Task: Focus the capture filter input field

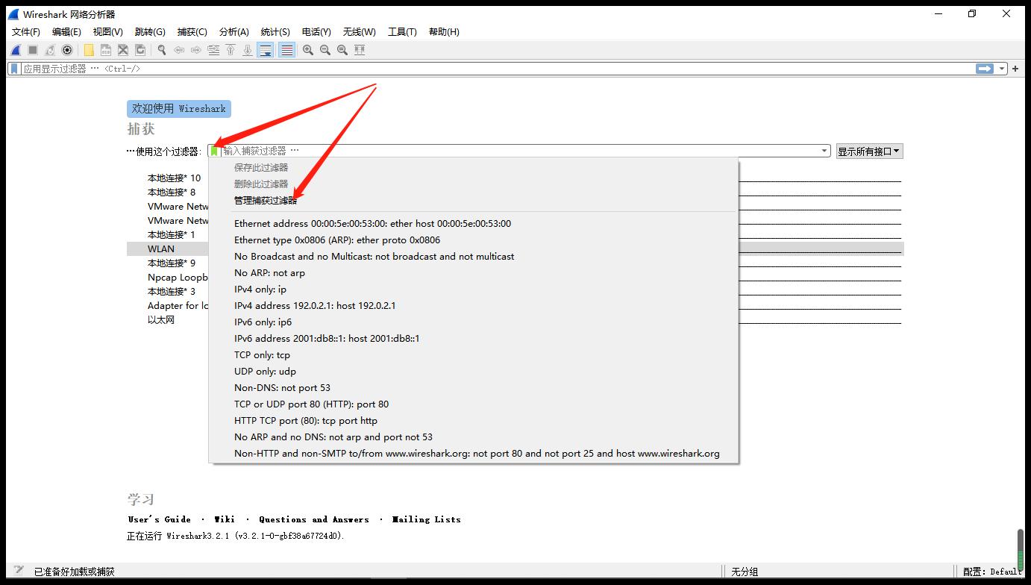Action: [x=521, y=151]
